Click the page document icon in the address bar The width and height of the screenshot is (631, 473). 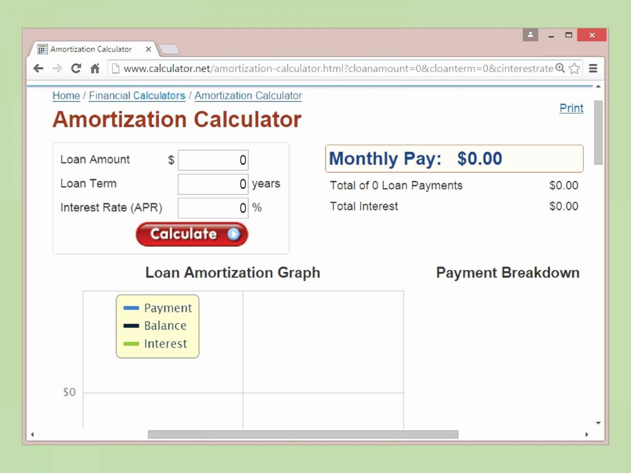[115, 68]
